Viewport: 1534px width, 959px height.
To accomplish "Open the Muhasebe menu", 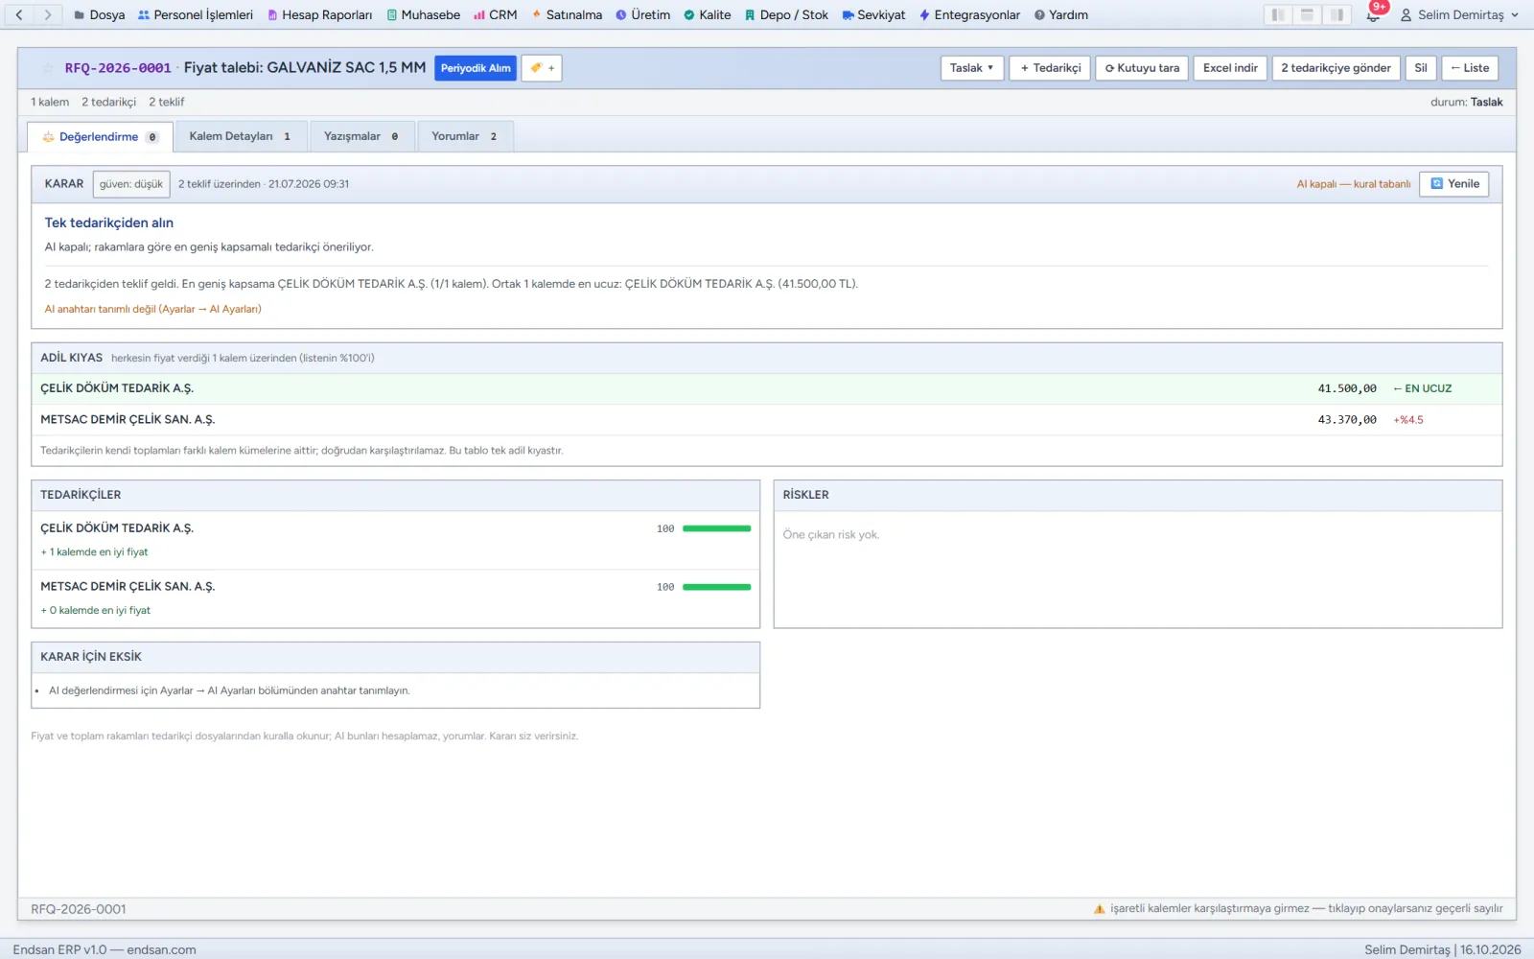I will 423,14.
